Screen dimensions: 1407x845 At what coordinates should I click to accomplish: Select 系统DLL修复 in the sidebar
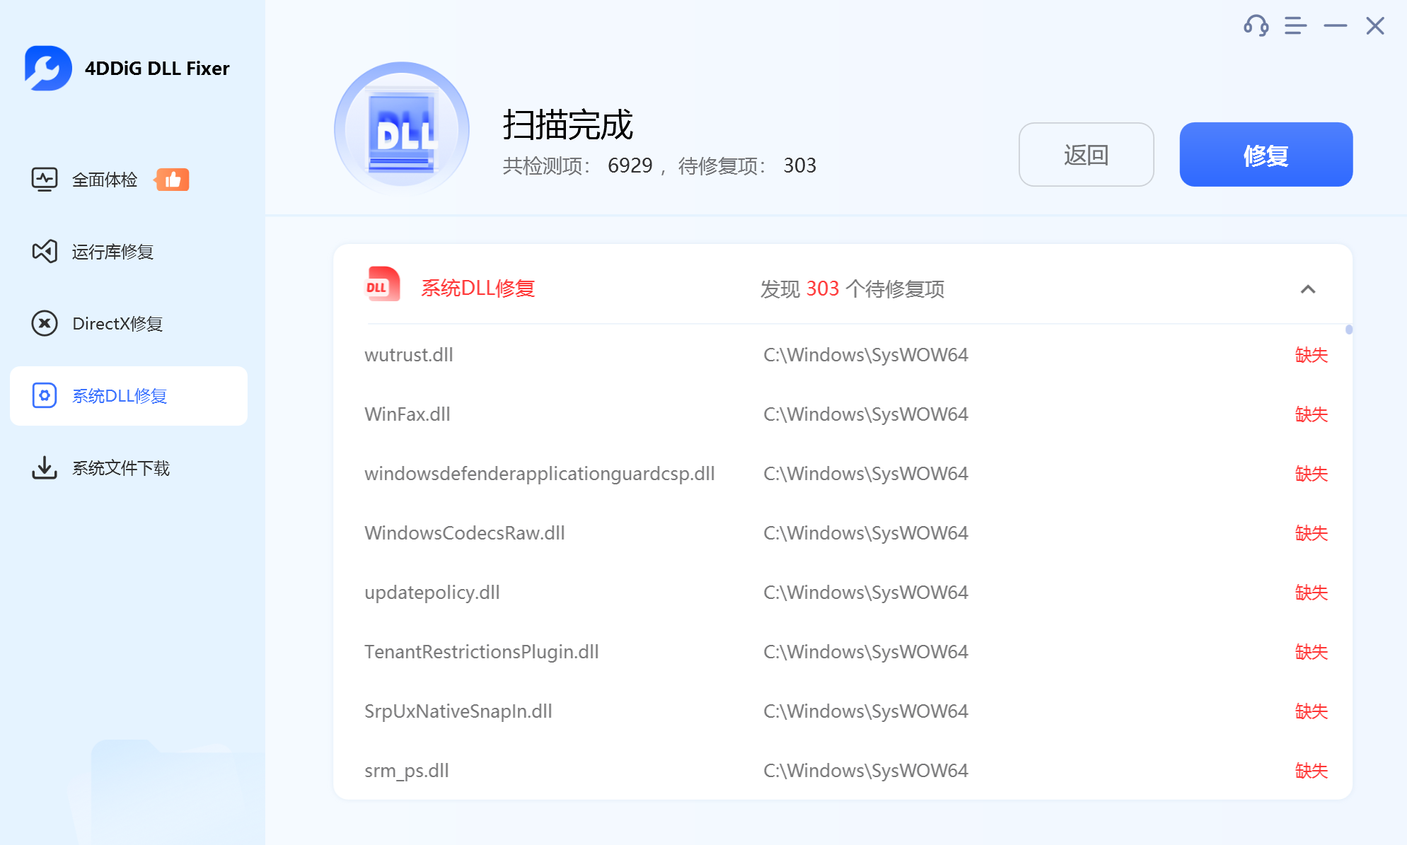(x=129, y=396)
